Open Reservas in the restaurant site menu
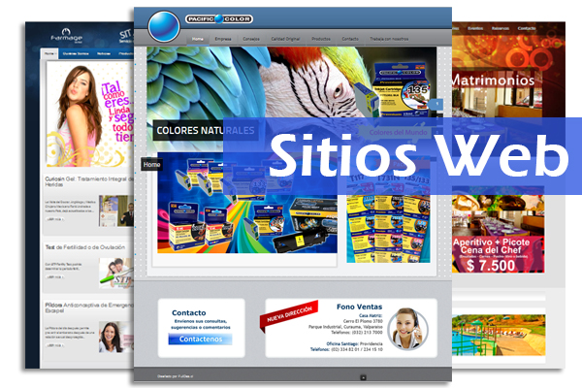Image resolution: width=582 pixels, height=388 pixels. point(500,28)
